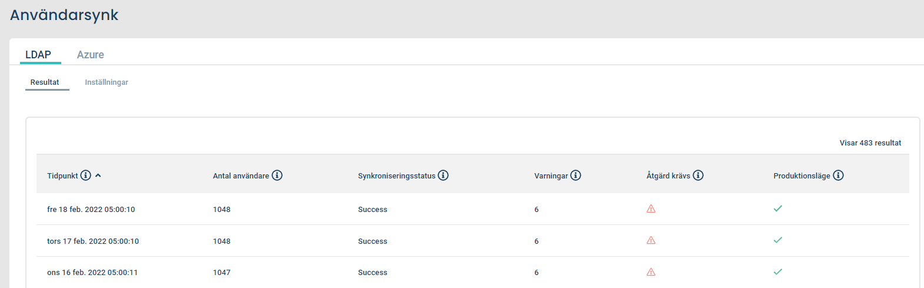Click warning triangle in tors 17 feb. row

coord(651,240)
